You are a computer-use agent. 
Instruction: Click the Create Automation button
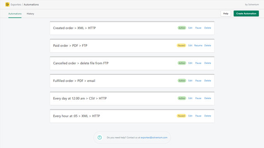[x=246, y=14]
